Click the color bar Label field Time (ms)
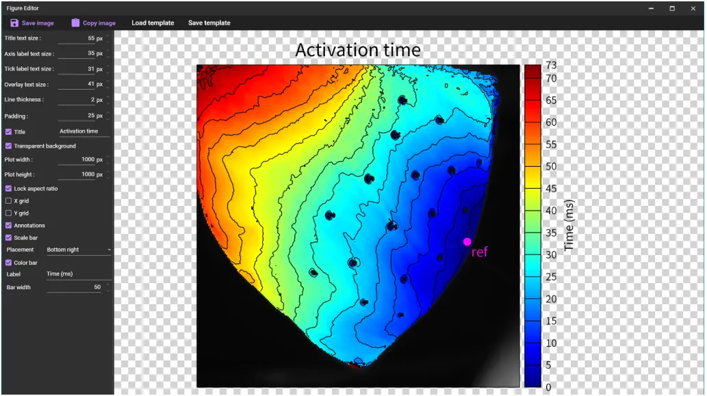This screenshot has height=396, width=707. [x=77, y=274]
